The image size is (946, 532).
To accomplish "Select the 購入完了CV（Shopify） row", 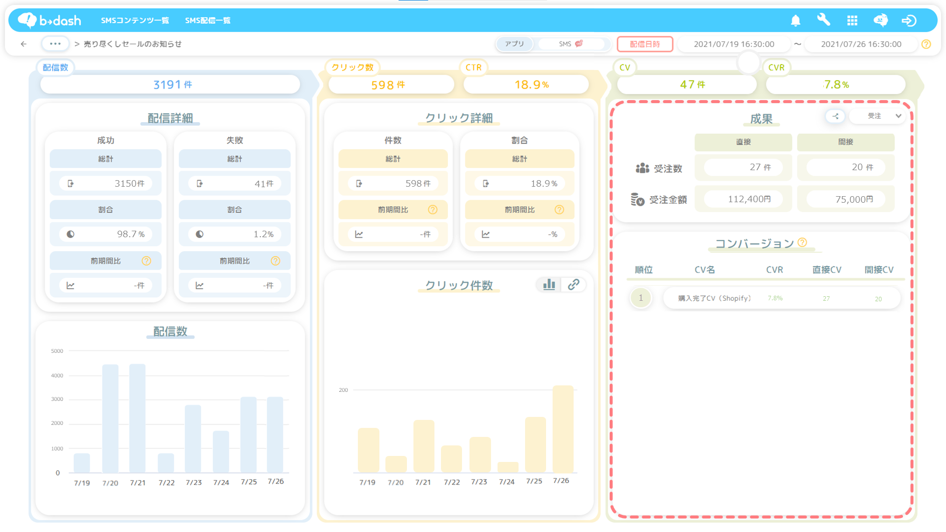I will pyautogui.click(x=781, y=298).
